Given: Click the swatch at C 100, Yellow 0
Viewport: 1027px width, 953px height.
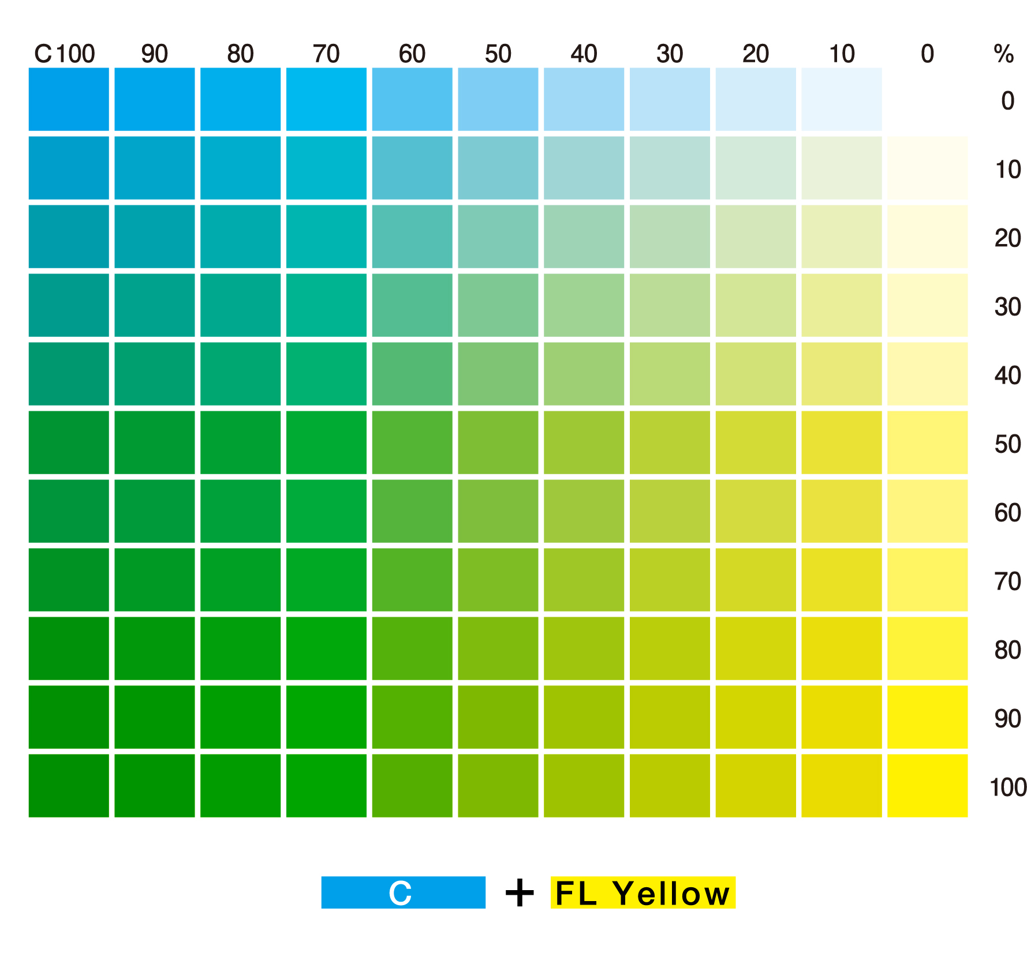Looking at the screenshot, I should coord(69,99).
